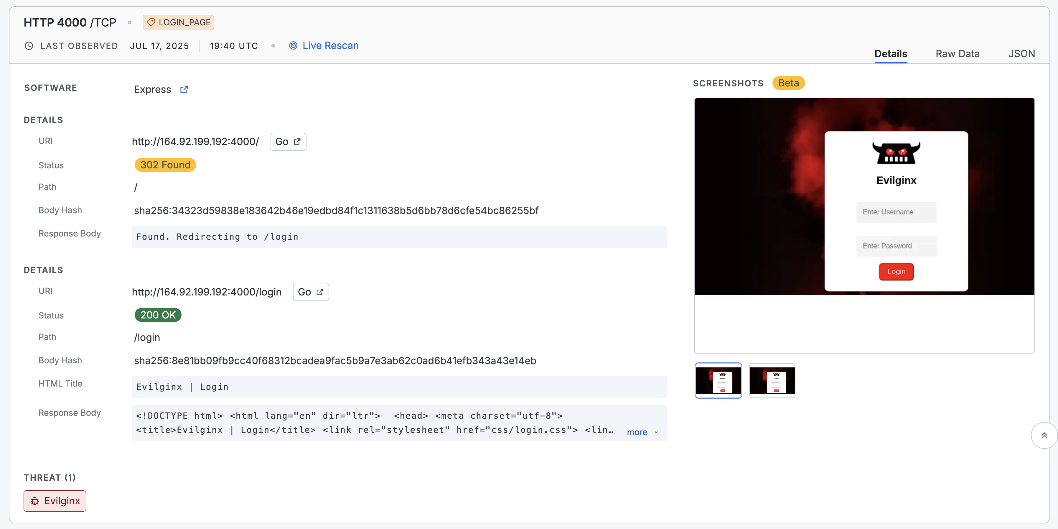Select the first screenshot thumbnail
This screenshot has height=529, width=1058.
click(x=718, y=380)
